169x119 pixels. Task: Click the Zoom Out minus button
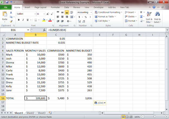click(x=143, y=117)
